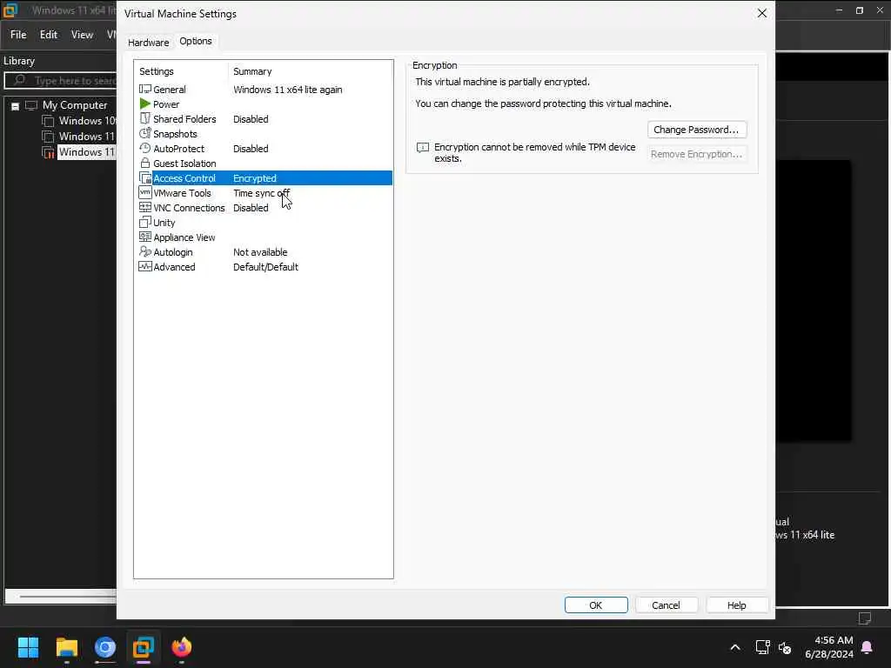Open the View menu in VMware
The image size is (891, 668).
point(82,35)
